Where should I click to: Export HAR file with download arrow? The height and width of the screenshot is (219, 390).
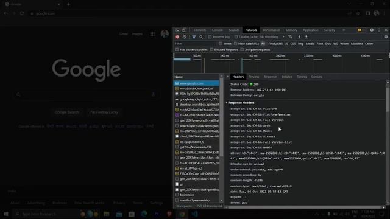click(x=307, y=37)
